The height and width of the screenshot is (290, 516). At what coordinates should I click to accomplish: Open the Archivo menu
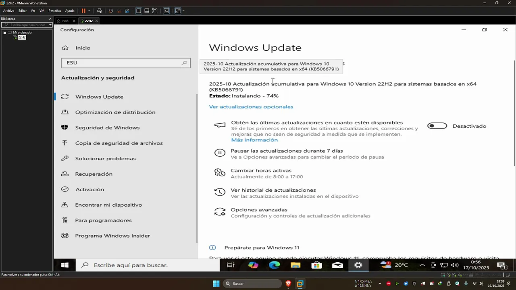tap(8, 11)
